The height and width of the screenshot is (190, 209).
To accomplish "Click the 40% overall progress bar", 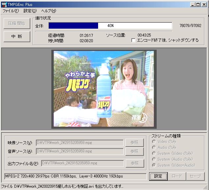I will coord(110,26).
